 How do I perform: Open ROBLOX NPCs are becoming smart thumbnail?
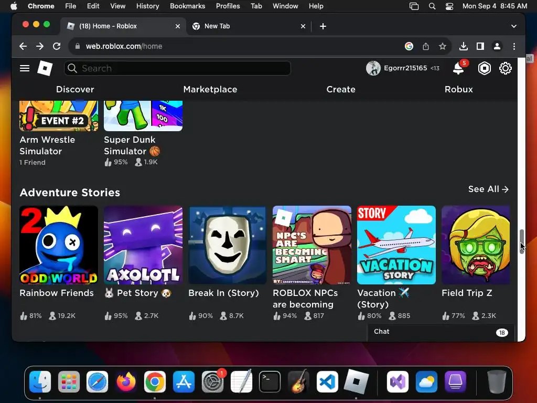(x=312, y=245)
